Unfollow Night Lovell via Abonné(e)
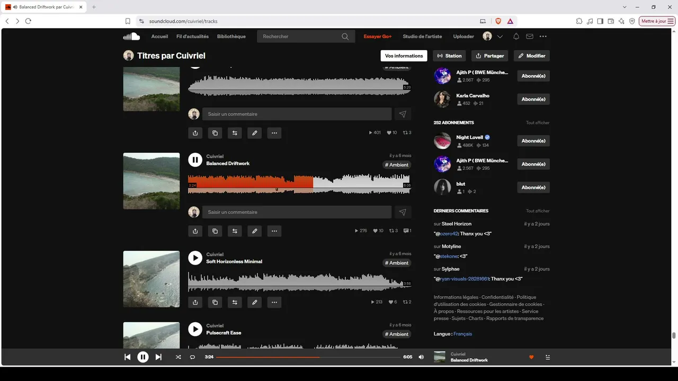The image size is (678, 381). (533, 141)
